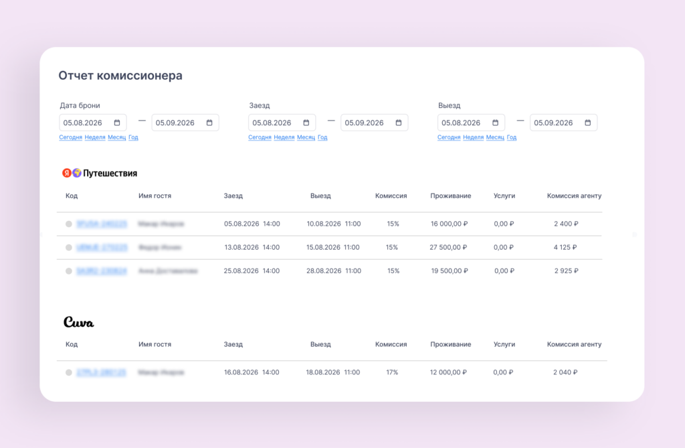Click check-out cell 10.08.2026 11:00
This screenshot has height=448, width=685.
pos(334,224)
